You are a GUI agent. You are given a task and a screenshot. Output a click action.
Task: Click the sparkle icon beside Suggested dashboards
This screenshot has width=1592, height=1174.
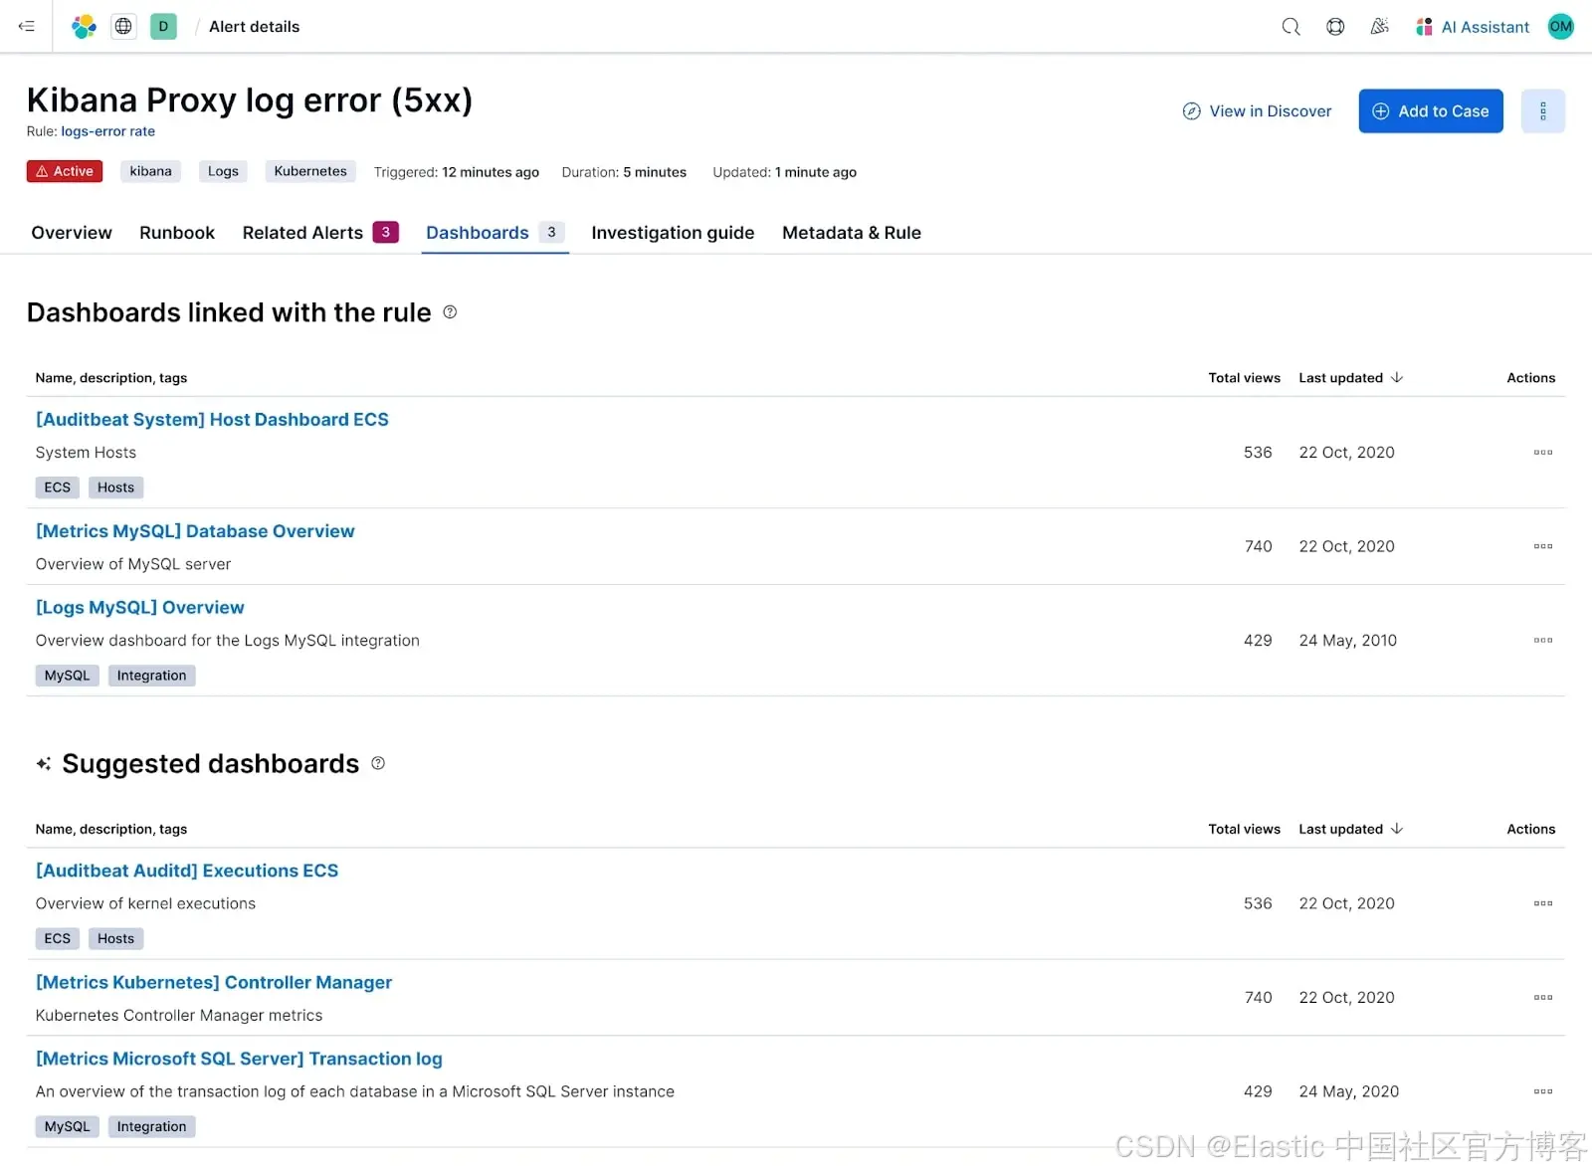pos(44,763)
